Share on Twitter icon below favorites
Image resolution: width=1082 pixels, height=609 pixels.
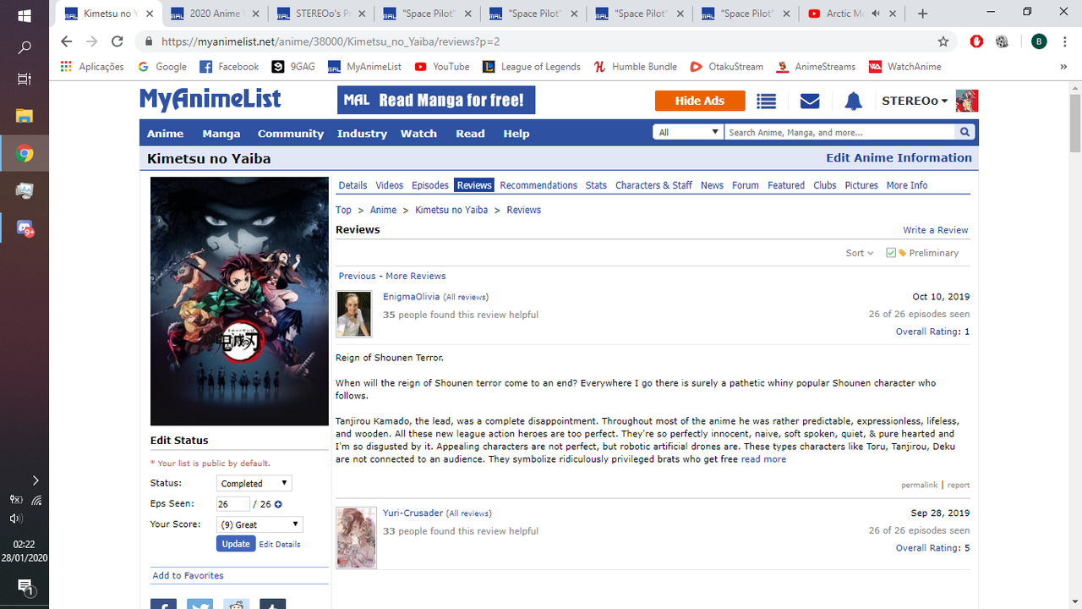click(199, 604)
